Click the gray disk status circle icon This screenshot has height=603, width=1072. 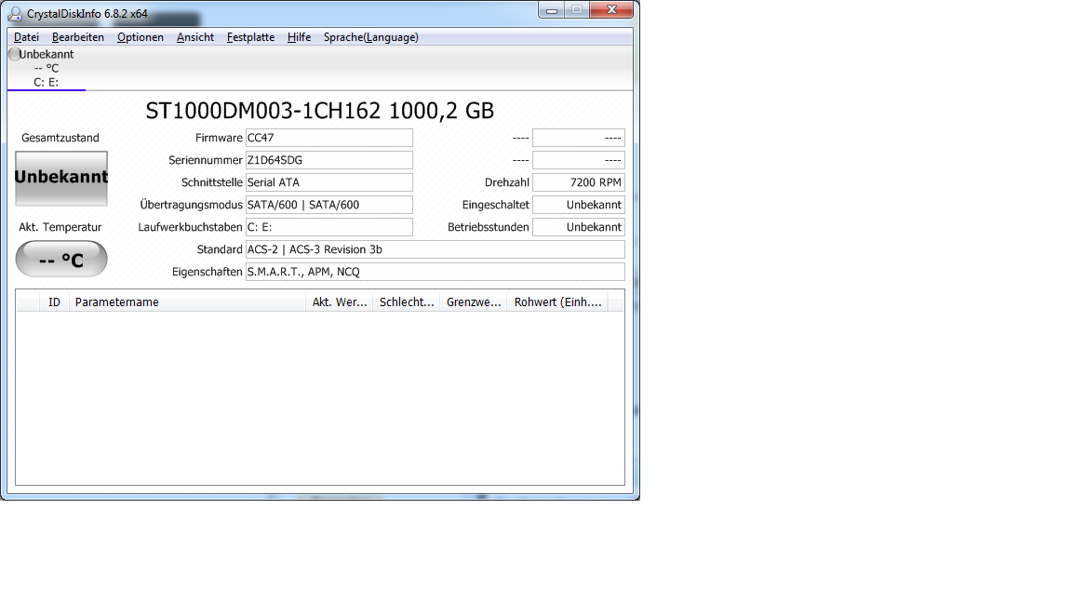pos(14,54)
